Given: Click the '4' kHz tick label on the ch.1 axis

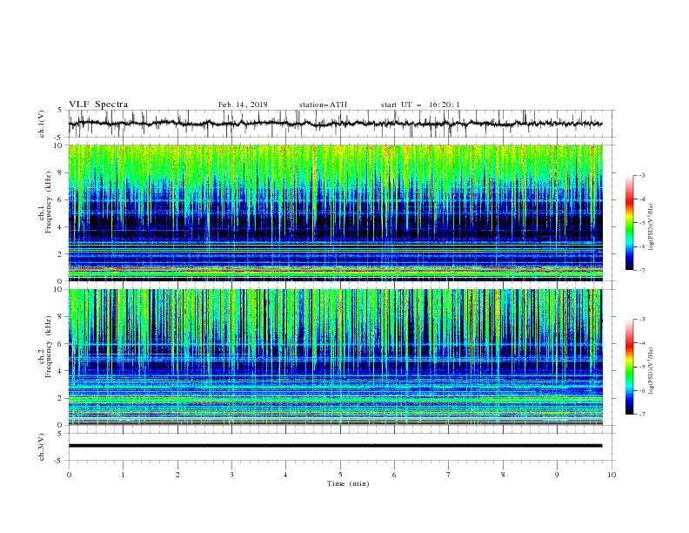Looking at the screenshot, I should click(x=61, y=227).
